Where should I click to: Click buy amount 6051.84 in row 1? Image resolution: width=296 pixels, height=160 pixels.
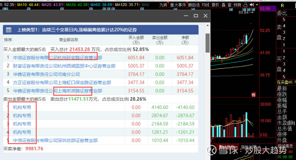tap(136, 57)
